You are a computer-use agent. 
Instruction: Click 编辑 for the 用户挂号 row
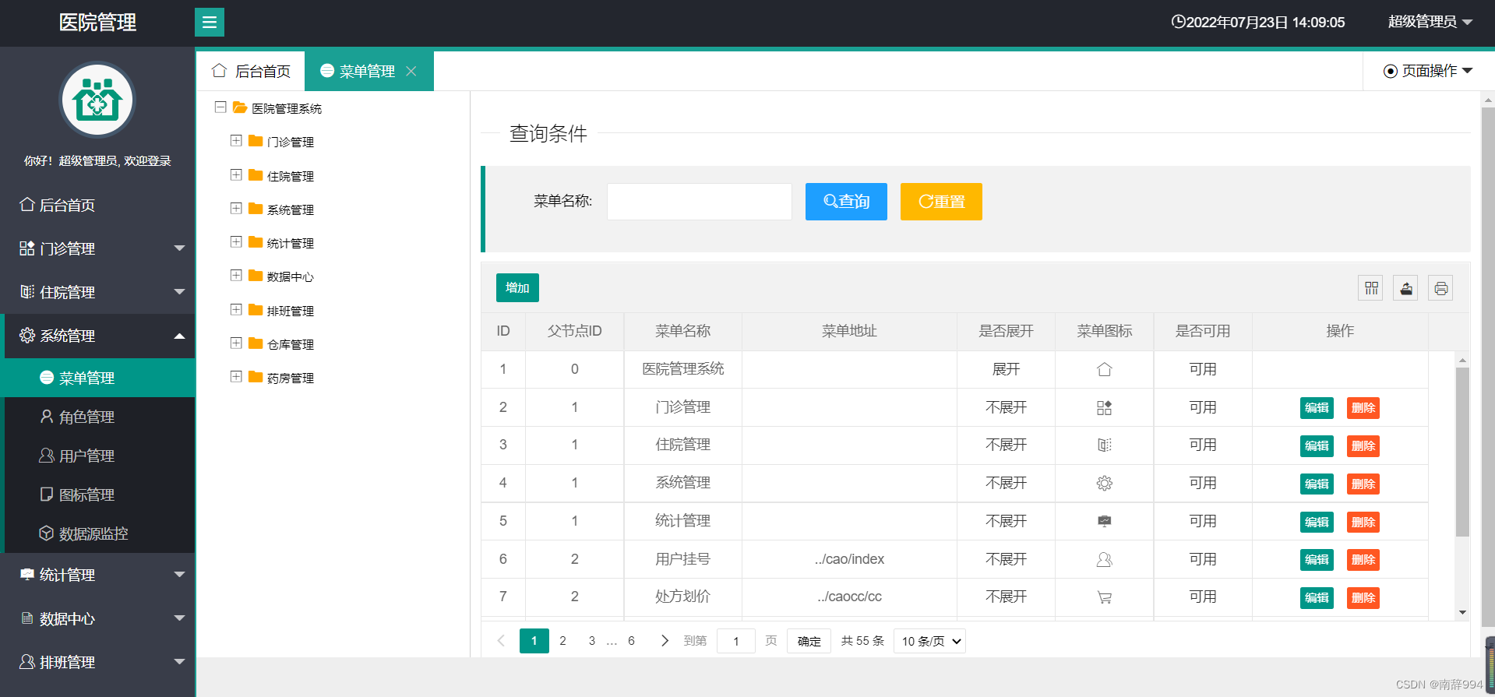tap(1317, 560)
